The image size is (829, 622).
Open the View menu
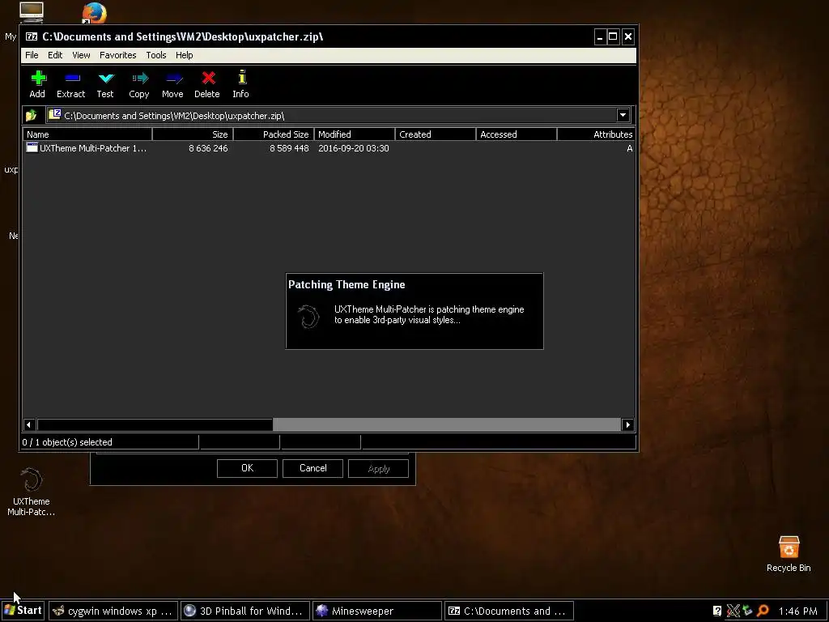pyautogui.click(x=81, y=55)
